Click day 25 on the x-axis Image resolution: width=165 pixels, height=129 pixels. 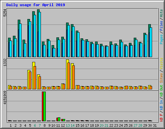pos(126,125)
